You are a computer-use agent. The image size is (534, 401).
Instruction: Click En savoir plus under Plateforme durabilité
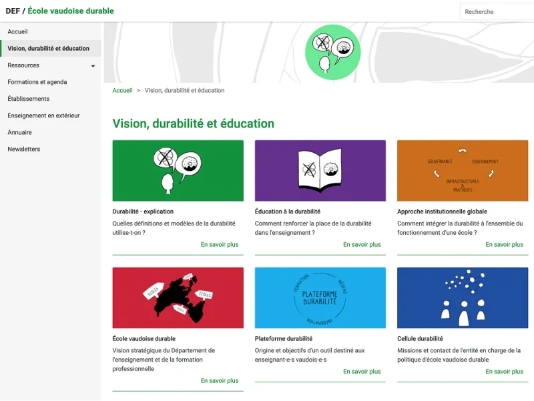click(x=362, y=372)
